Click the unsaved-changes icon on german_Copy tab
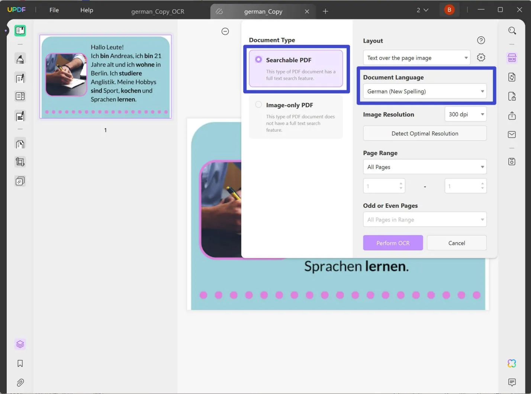This screenshot has width=531, height=394. (x=219, y=12)
